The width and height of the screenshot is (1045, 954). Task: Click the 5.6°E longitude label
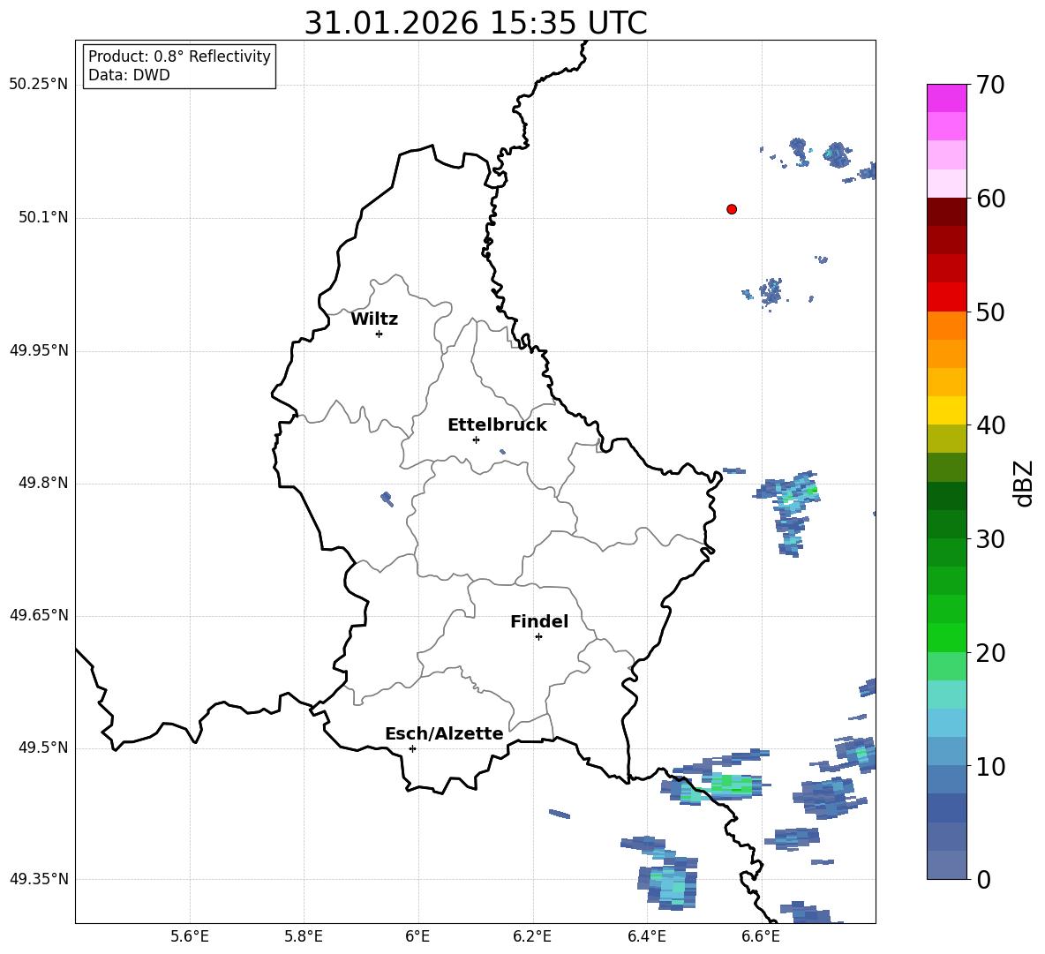190,936
